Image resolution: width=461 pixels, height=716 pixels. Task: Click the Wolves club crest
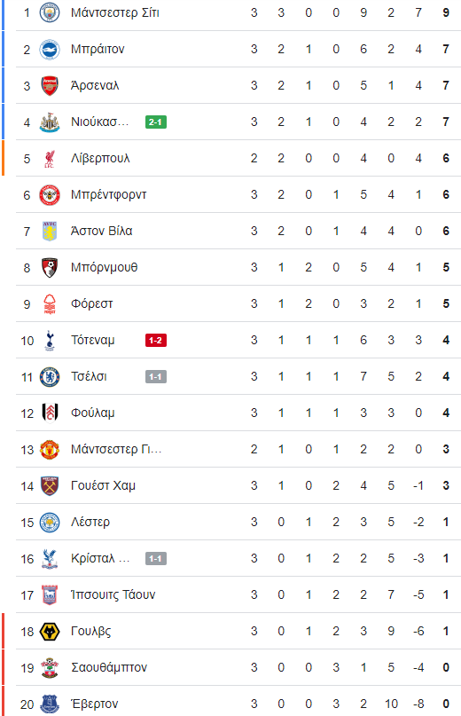50,632
